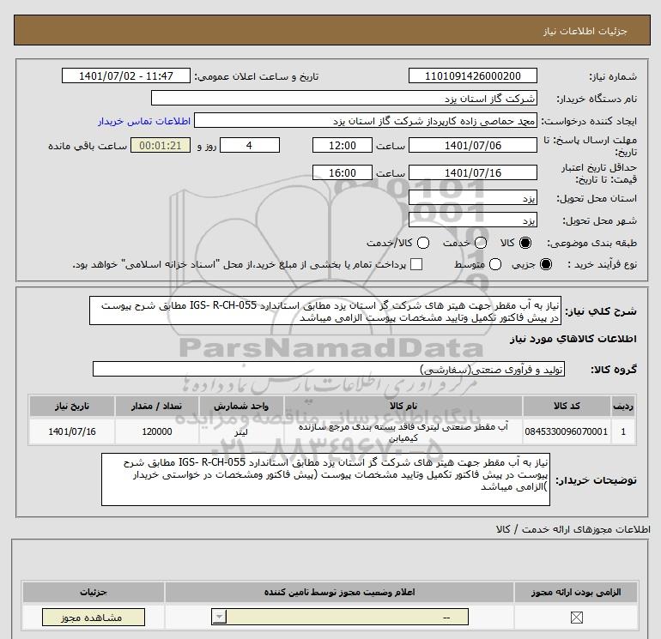Click the کد کالا column header
The width and height of the screenshot is (661, 639).
(x=567, y=406)
